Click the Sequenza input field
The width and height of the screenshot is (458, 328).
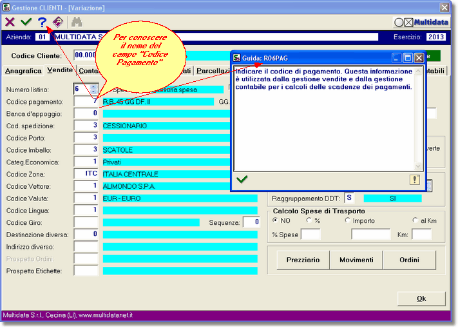251,222
